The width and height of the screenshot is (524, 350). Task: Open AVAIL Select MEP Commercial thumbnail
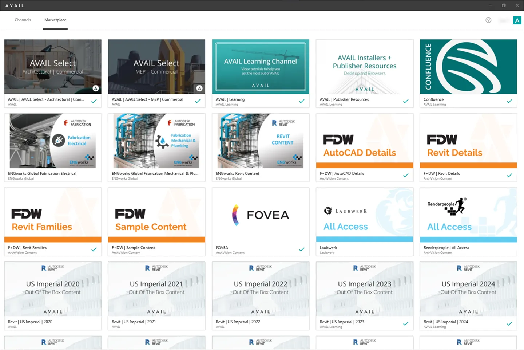[156, 67]
